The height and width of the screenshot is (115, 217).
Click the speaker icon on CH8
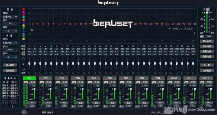(145, 102)
